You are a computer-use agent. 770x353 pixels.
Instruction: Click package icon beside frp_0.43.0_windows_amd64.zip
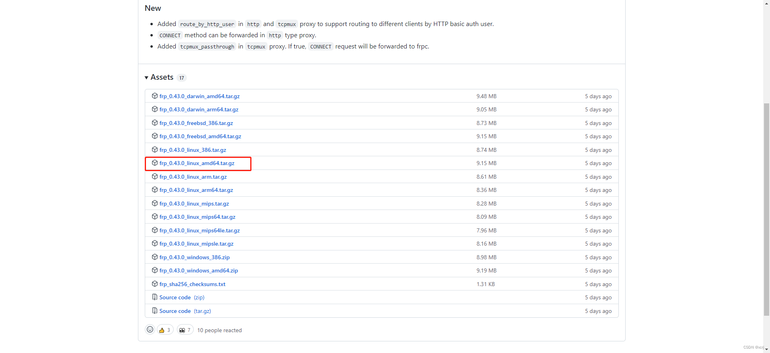[x=155, y=270]
